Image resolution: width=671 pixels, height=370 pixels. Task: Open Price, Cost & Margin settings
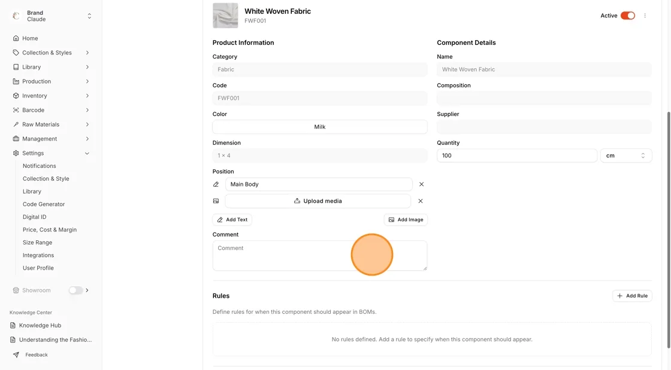point(50,230)
